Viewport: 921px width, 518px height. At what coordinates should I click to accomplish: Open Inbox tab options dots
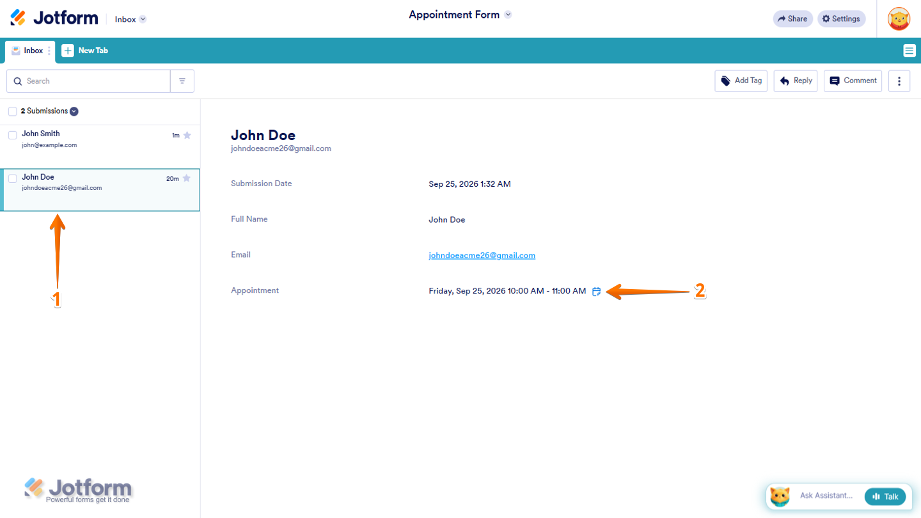(49, 51)
